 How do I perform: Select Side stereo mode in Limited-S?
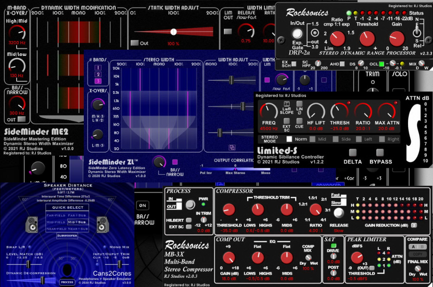[x=336, y=139]
